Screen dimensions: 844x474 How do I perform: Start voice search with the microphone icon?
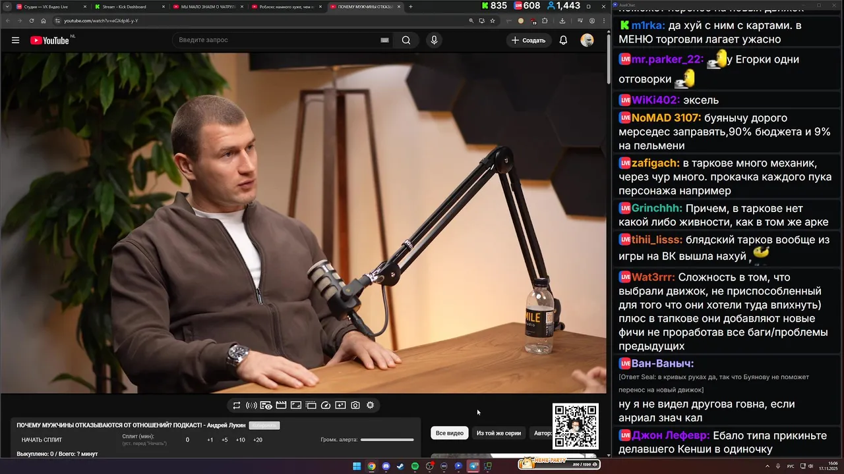pos(434,40)
